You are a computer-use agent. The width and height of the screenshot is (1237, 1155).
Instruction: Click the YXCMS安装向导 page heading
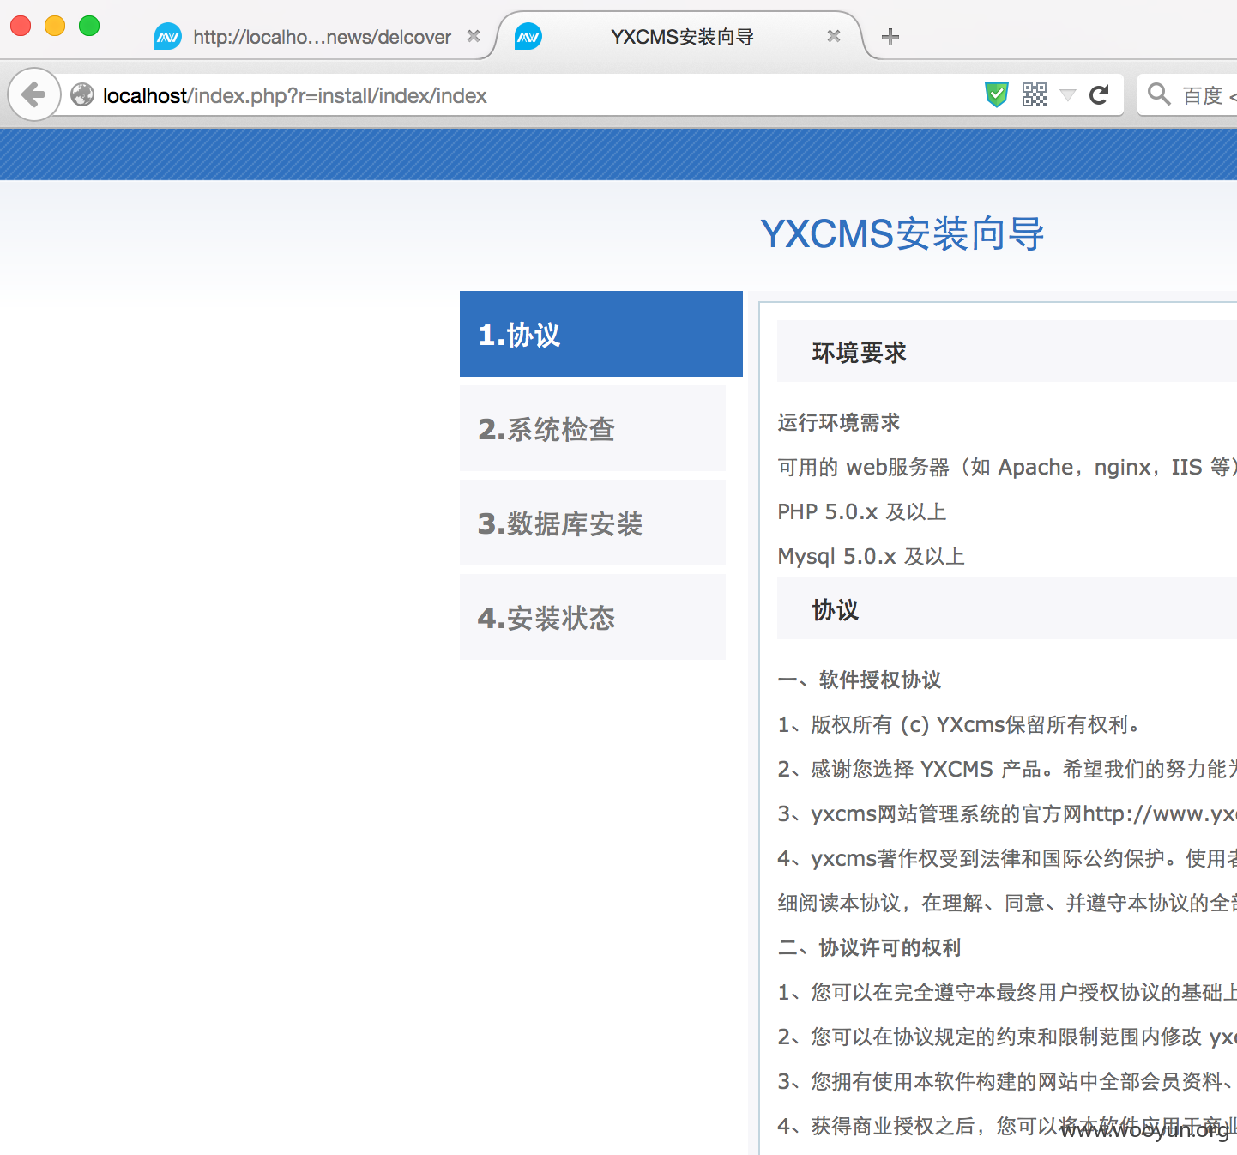pos(902,233)
